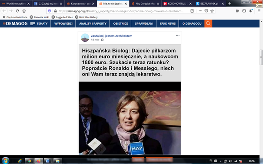Click the post author avatar

coord(85,38)
